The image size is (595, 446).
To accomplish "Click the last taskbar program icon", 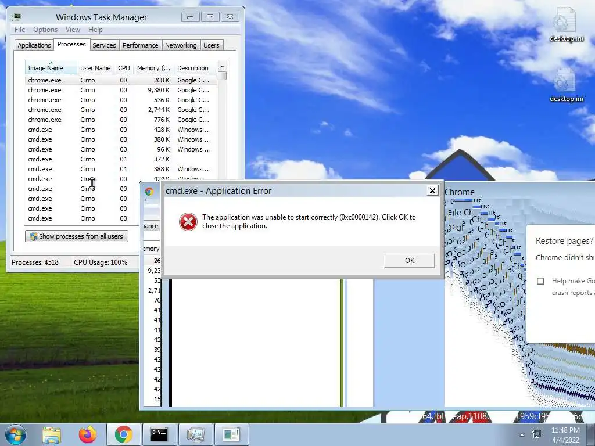I will point(231,434).
